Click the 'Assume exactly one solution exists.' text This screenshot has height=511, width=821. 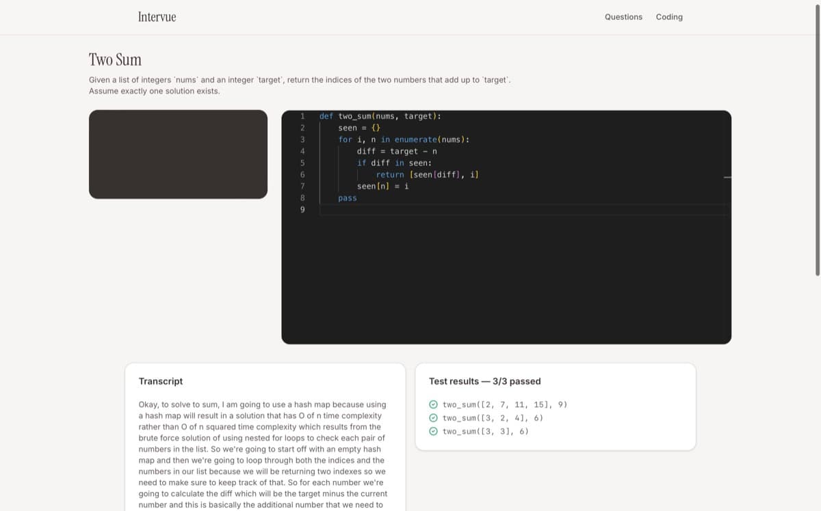pos(155,91)
